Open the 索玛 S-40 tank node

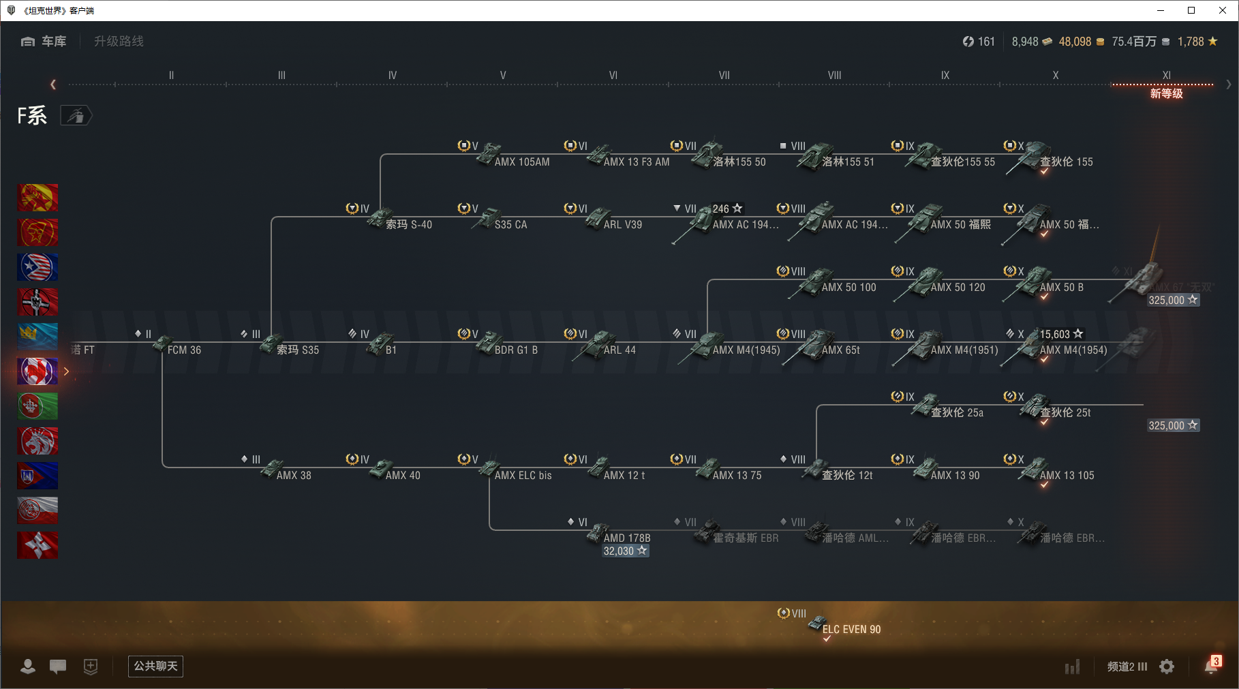[380, 218]
